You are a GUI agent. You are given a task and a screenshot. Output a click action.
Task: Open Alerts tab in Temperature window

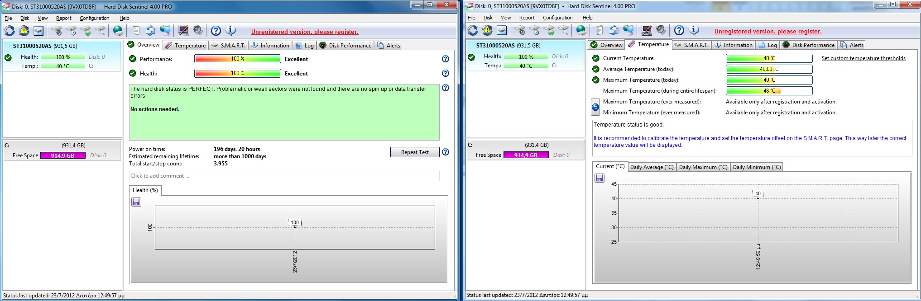(852, 45)
